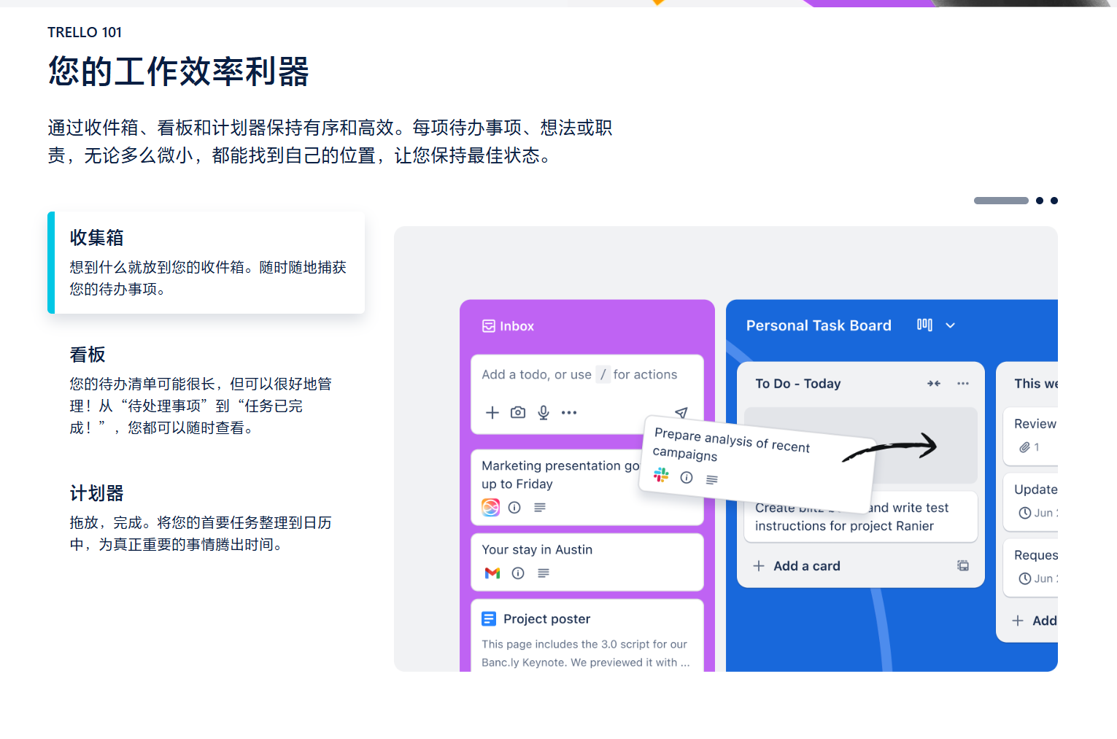Open the Review card in This week list
The image size is (1117, 739).
1031,436
